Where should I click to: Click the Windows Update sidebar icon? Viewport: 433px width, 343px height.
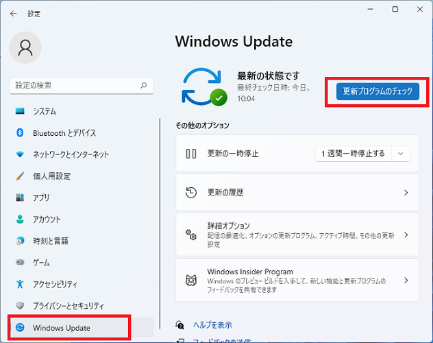20,327
